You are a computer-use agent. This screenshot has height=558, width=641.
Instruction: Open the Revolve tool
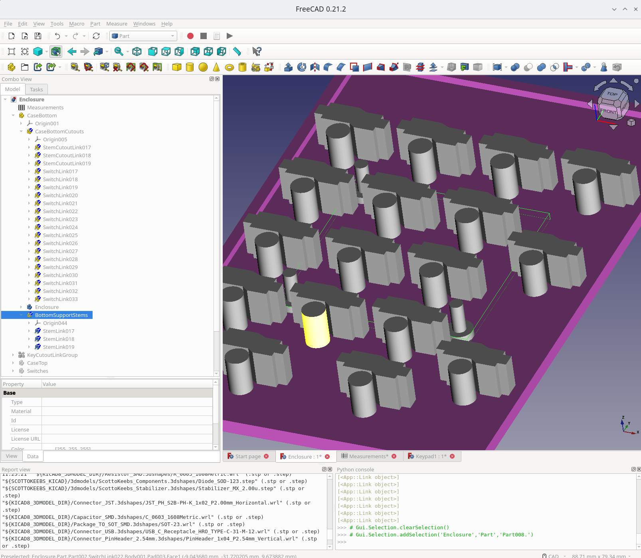click(x=301, y=67)
